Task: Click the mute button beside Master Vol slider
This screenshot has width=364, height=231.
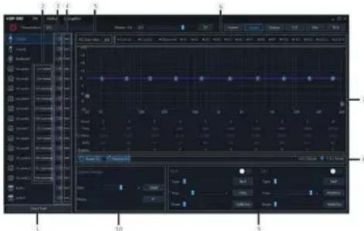Action: click(206, 27)
